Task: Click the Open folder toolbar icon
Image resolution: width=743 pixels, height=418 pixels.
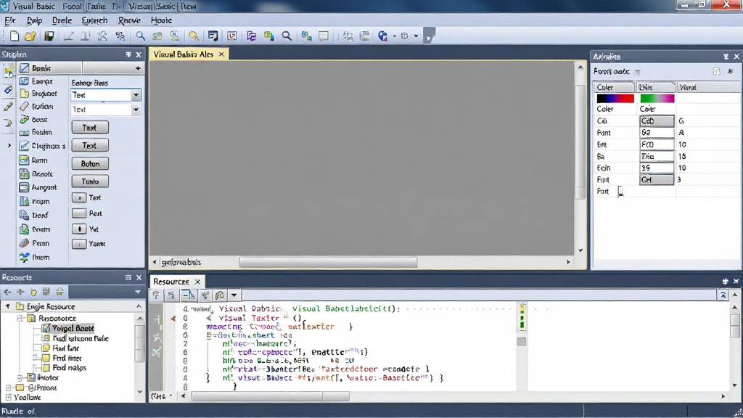Action: pos(30,36)
